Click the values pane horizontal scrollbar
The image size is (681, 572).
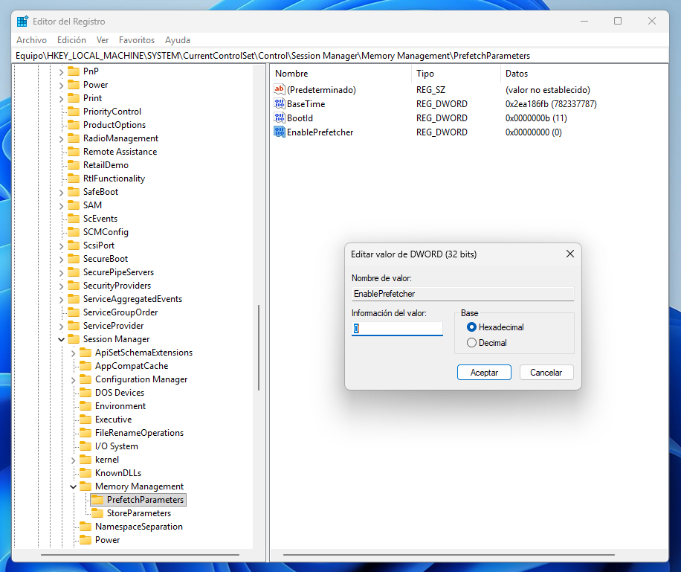(x=448, y=555)
